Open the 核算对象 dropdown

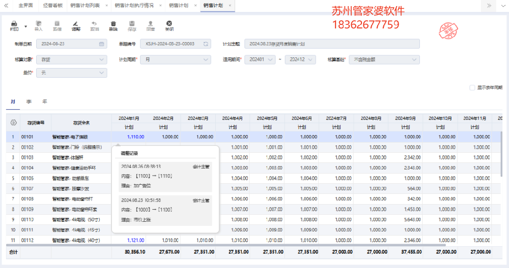coord(71,59)
